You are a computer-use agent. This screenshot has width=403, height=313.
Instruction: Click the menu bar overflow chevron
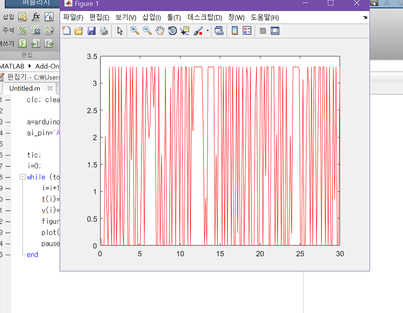pos(365,17)
